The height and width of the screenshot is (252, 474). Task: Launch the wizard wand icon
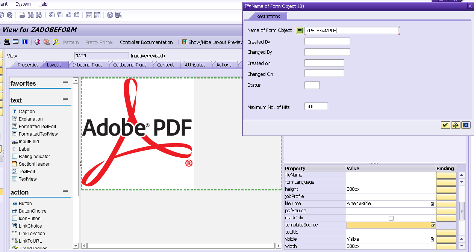(55, 42)
